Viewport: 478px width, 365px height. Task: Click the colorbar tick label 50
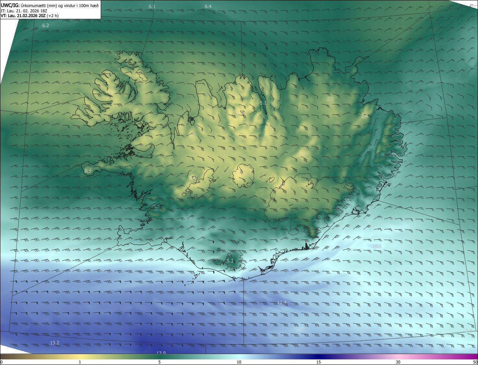(x=475, y=362)
